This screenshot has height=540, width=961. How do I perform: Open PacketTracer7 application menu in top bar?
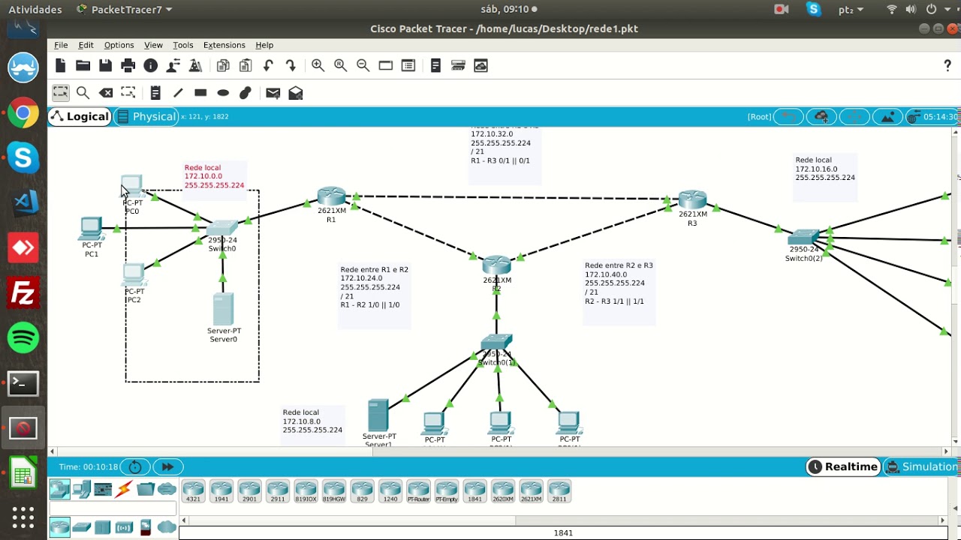coord(125,9)
